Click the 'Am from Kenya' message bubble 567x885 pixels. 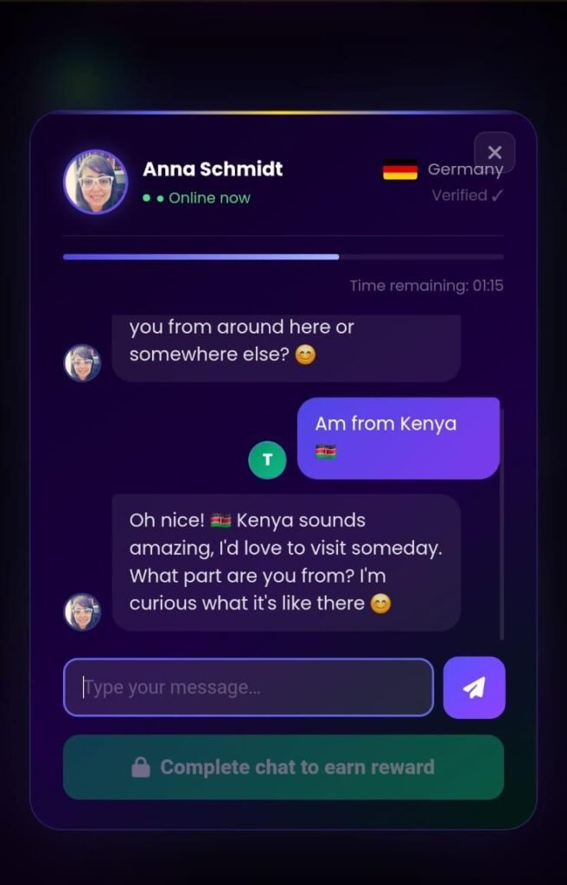click(x=398, y=438)
